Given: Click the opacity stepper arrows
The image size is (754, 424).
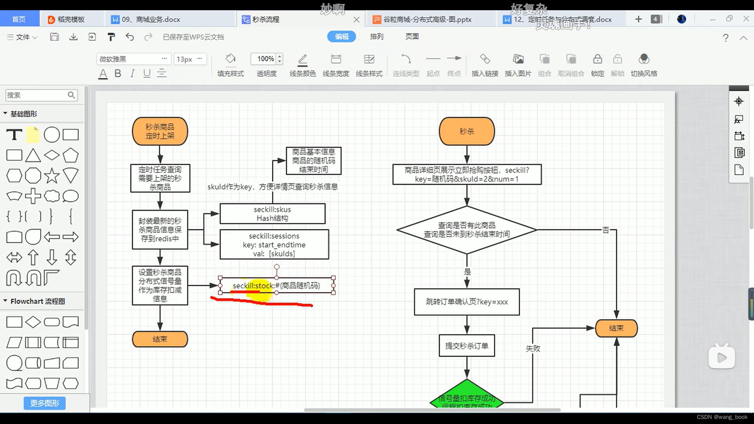Looking at the screenshot, I should click(x=280, y=59).
